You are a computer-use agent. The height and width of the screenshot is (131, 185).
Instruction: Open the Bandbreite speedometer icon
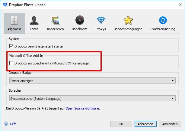[x=80, y=20]
